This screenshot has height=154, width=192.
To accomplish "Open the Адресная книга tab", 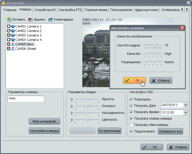I will click(x=147, y=10).
